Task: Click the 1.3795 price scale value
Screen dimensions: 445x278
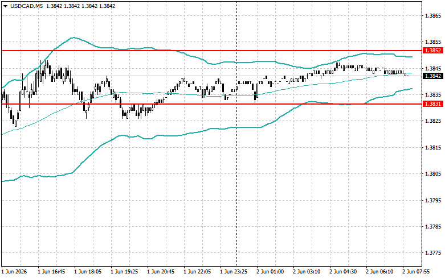Action: pos(433,201)
